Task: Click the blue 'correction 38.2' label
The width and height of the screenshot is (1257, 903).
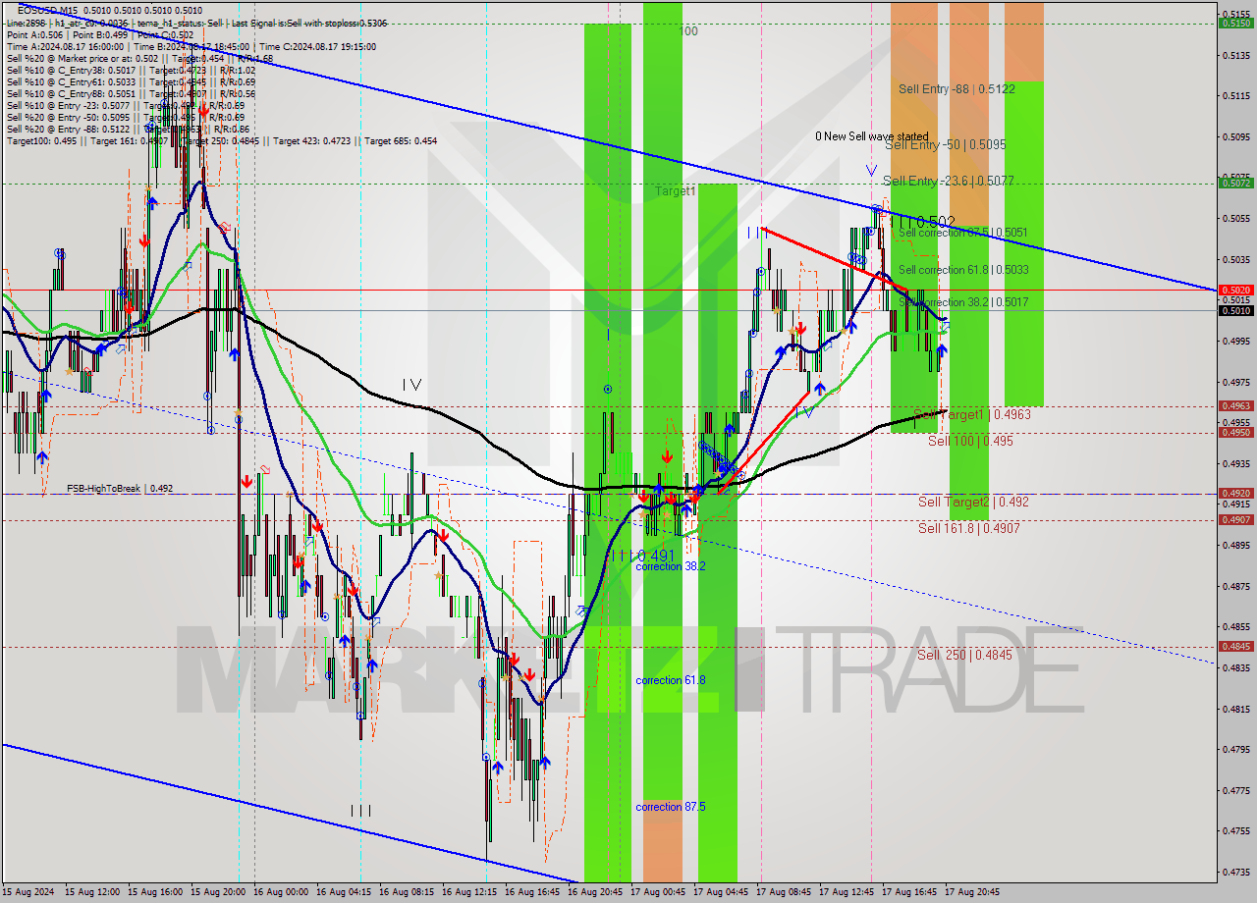Action: [x=670, y=567]
